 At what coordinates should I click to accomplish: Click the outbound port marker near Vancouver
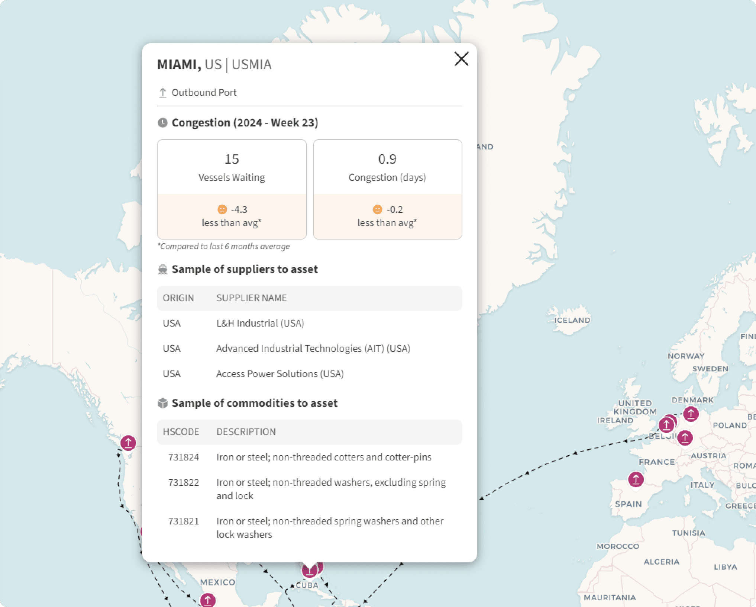(x=128, y=443)
